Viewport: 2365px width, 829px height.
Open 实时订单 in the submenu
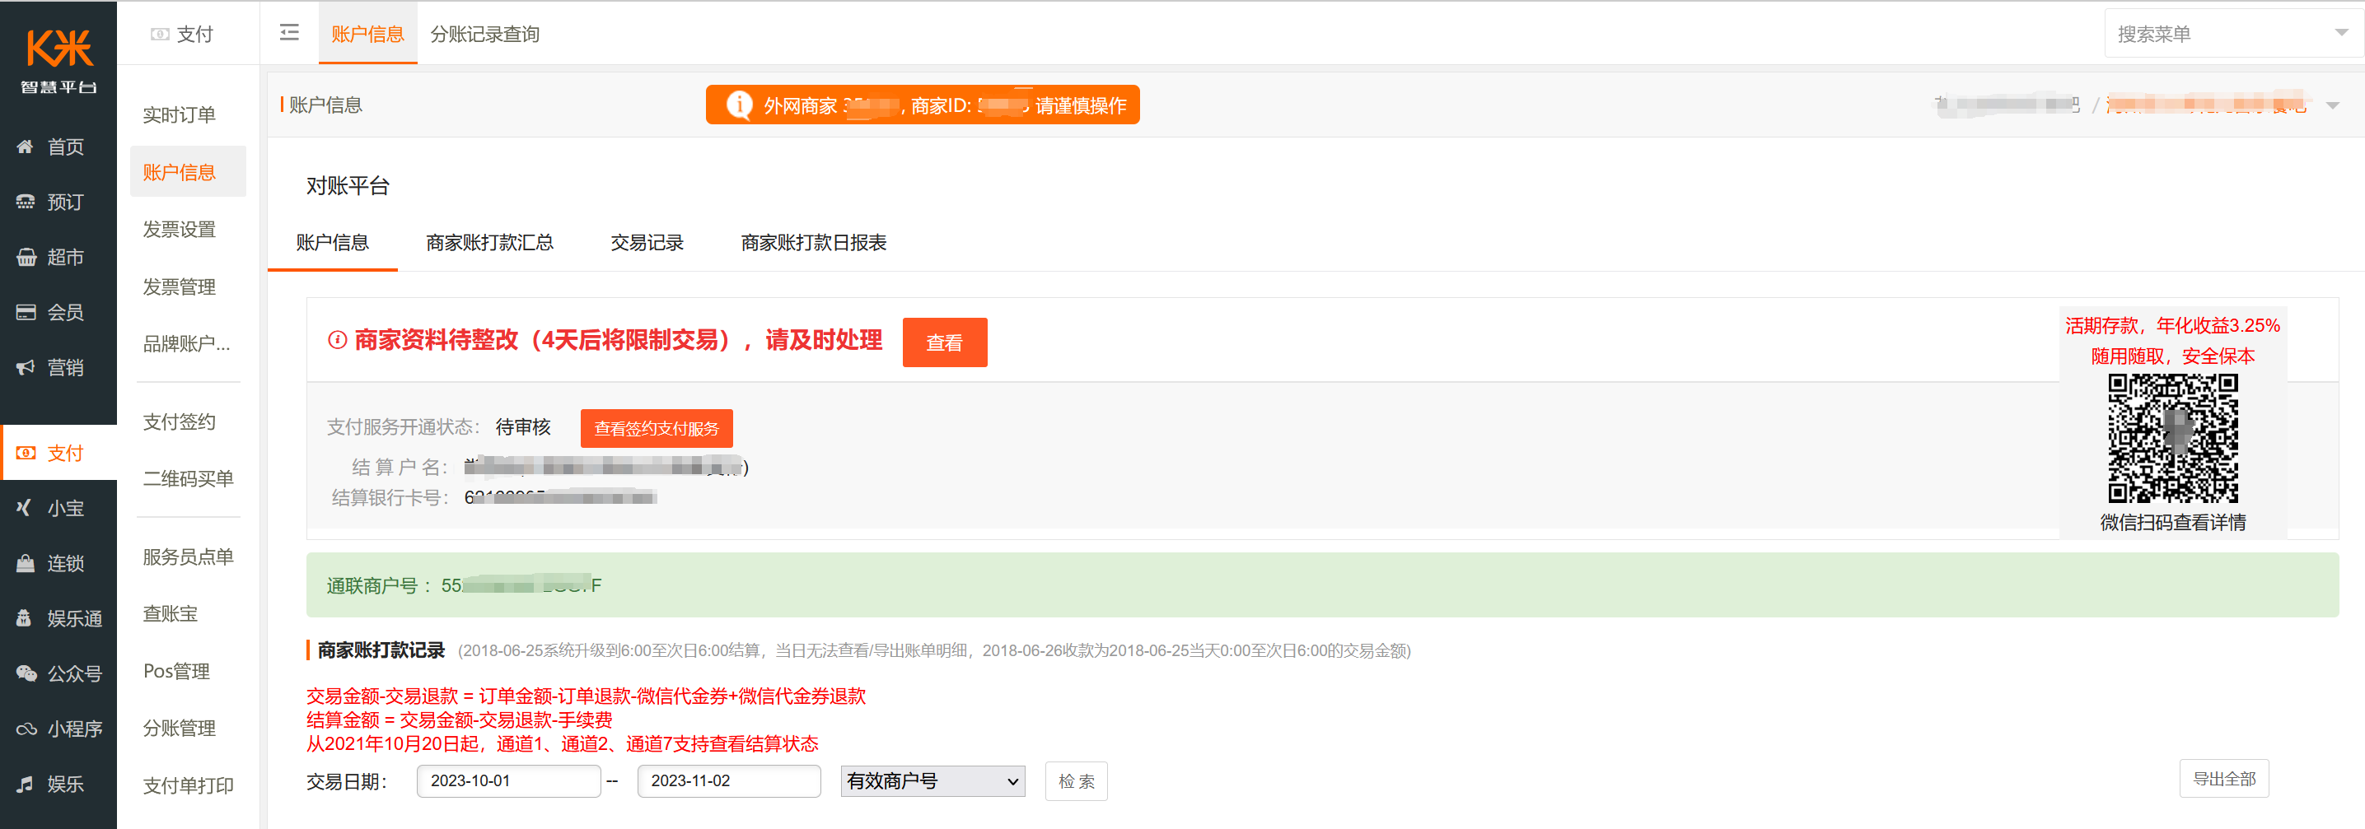pyautogui.click(x=179, y=114)
